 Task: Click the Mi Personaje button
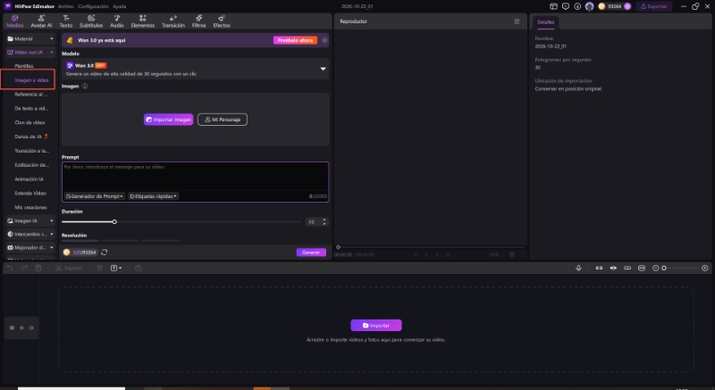223,120
